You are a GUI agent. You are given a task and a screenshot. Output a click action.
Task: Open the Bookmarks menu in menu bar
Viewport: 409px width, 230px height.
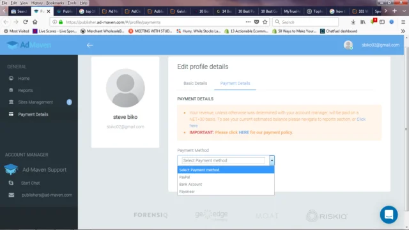pyautogui.click(x=55, y=3)
